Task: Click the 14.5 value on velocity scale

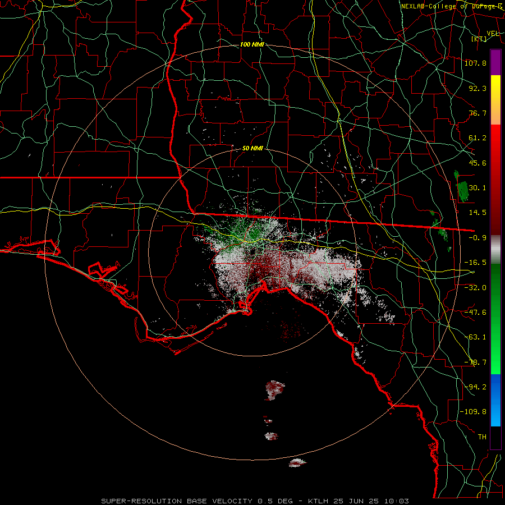Action: pos(478,212)
